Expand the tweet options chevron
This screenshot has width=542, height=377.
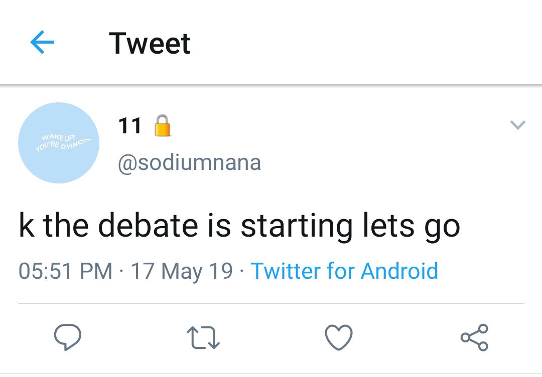(518, 125)
